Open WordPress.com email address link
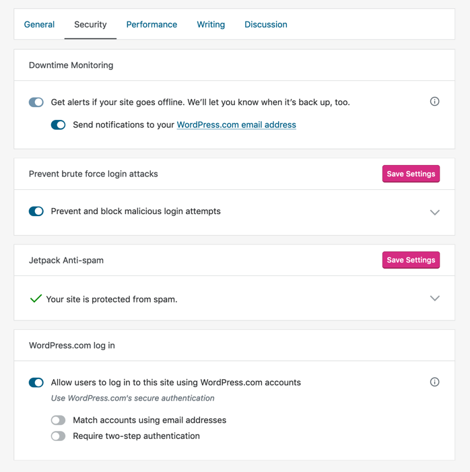This screenshot has height=472, width=470. click(236, 125)
